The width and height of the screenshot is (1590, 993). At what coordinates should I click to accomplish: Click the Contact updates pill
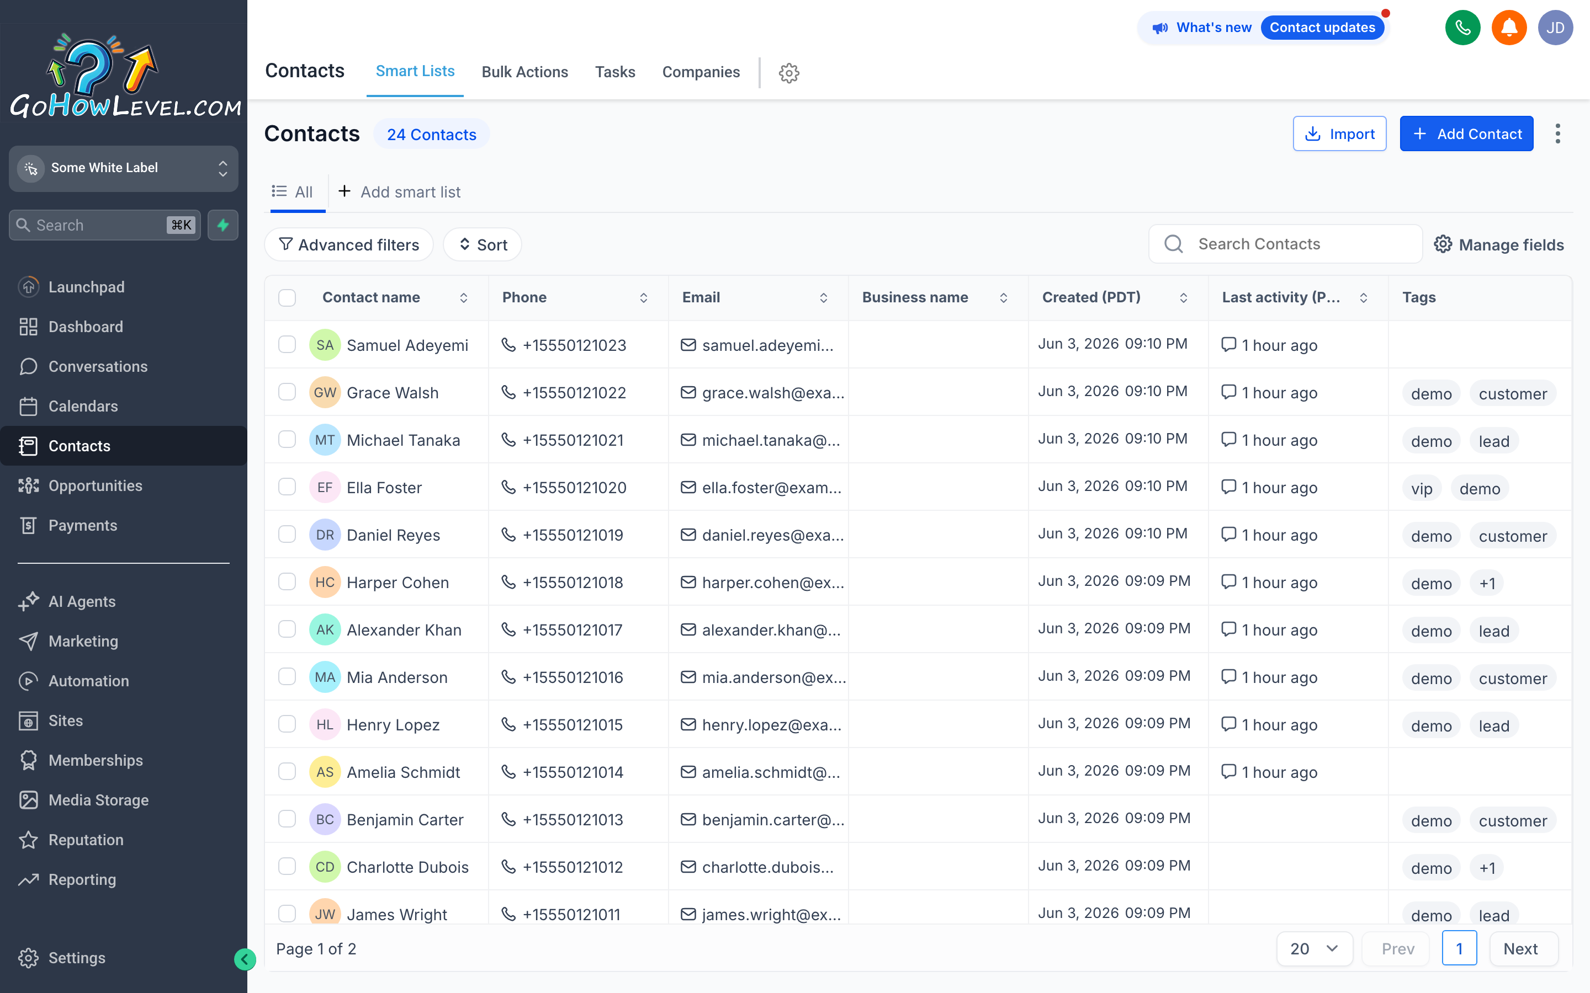point(1322,28)
